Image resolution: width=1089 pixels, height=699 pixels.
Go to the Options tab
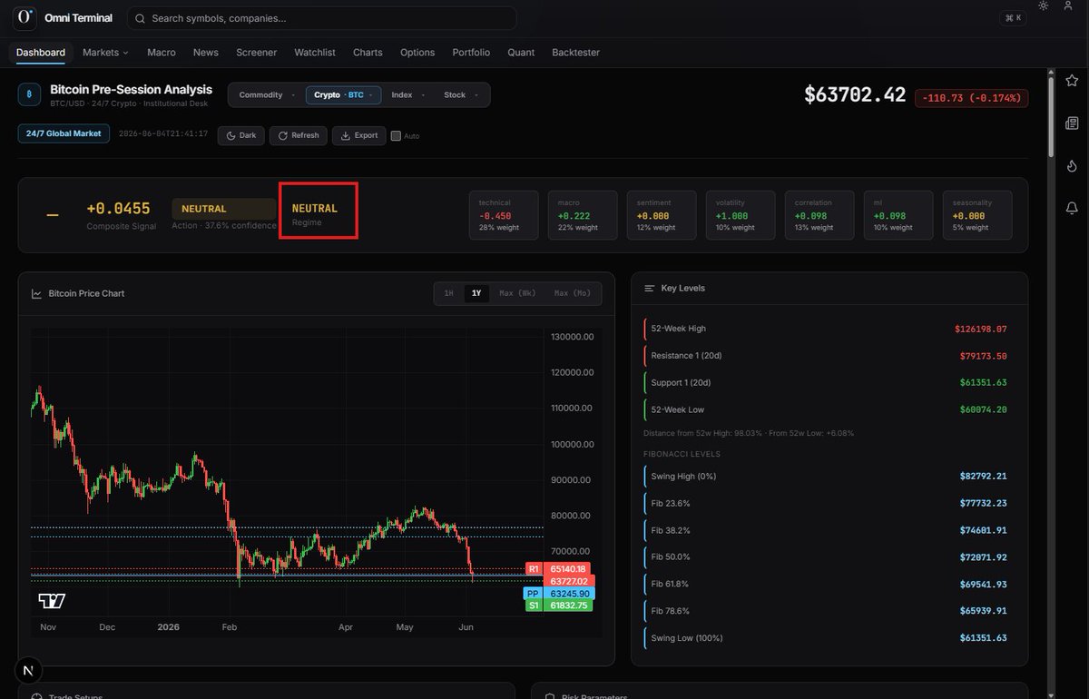pos(417,53)
